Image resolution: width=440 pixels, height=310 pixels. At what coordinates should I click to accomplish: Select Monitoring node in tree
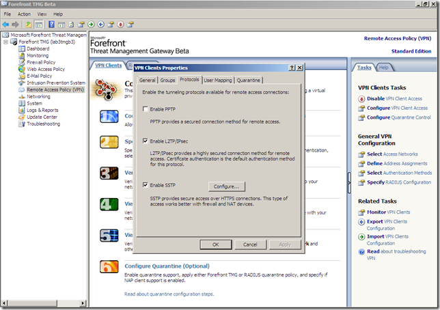point(38,55)
